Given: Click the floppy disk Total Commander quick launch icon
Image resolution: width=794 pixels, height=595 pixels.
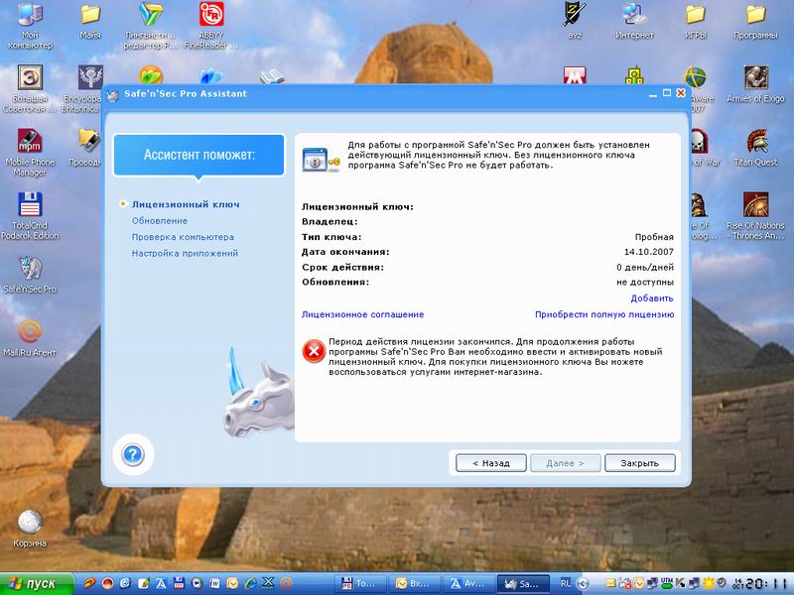Looking at the screenshot, I should click(x=180, y=584).
